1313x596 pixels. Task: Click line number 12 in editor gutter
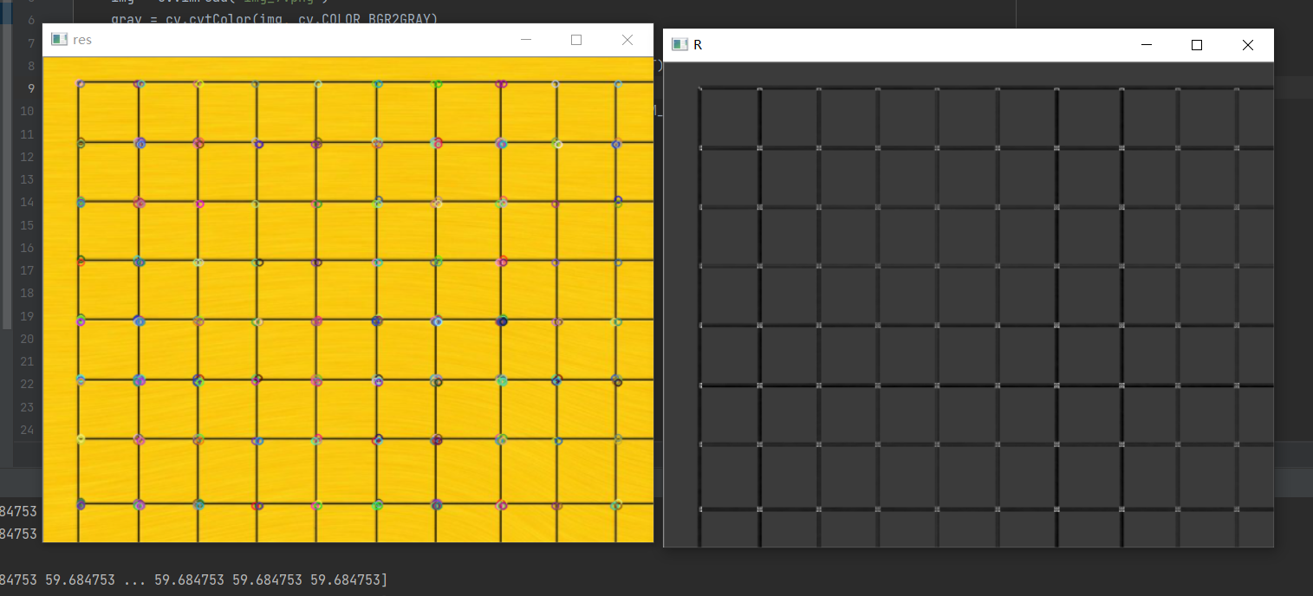(26, 157)
